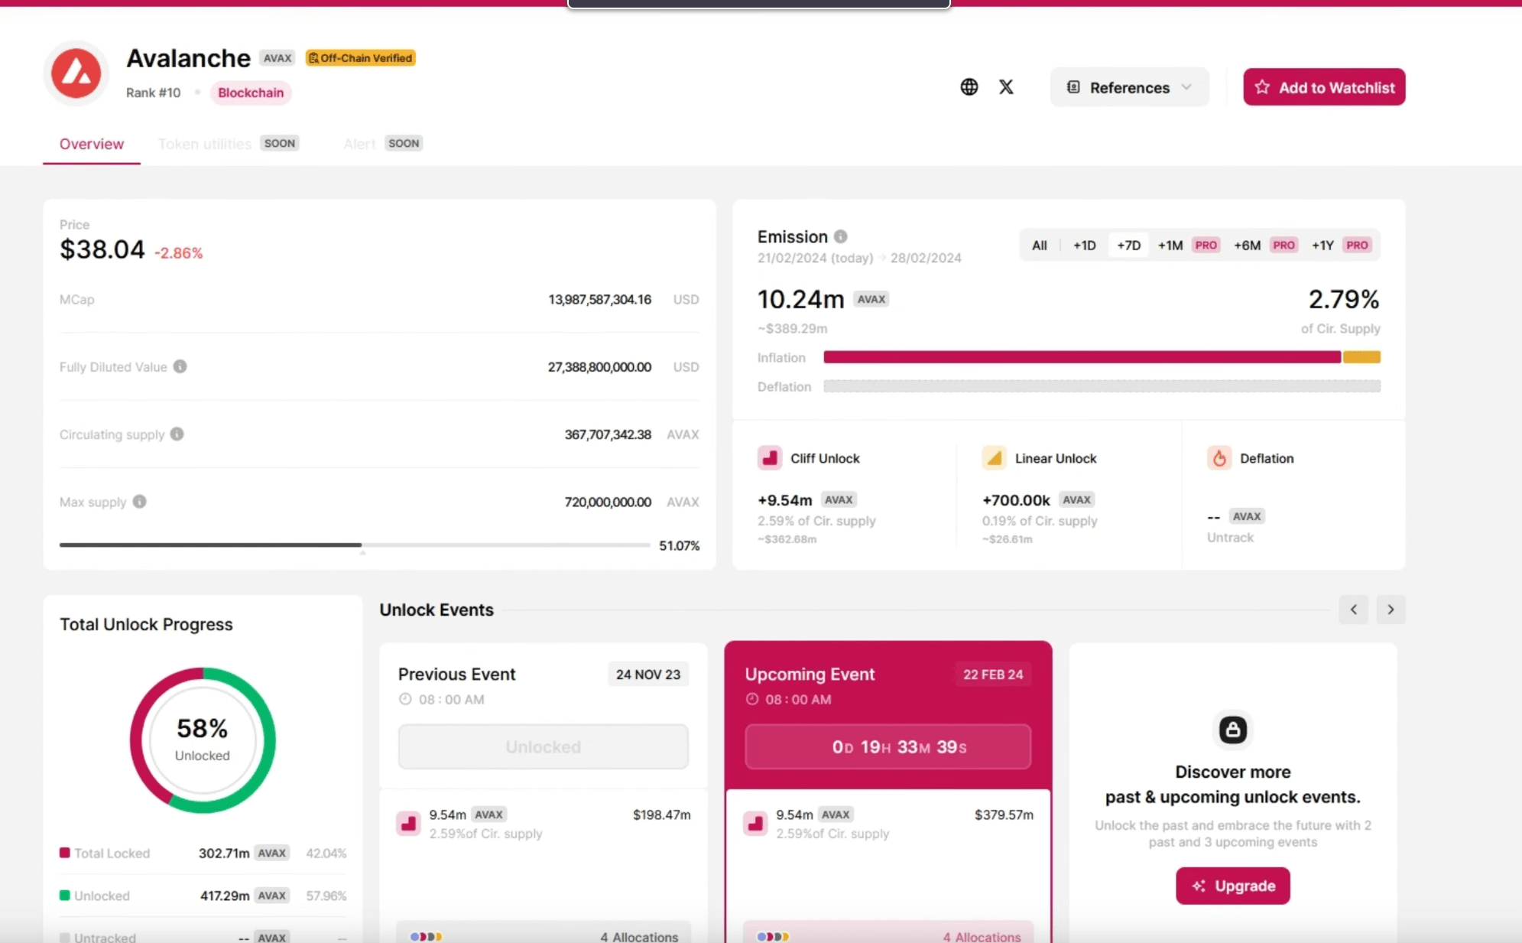Screen dimensions: 1522x943
Task: Go to next unlock event with right chevron
Action: (1391, 610)
